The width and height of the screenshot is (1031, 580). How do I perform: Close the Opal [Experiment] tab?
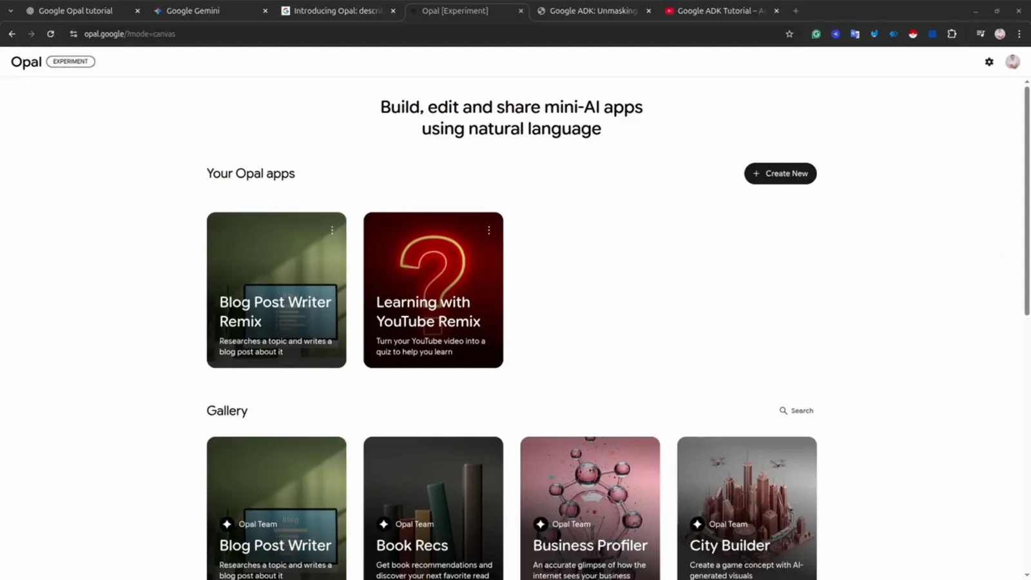click(x=521, y=11)
